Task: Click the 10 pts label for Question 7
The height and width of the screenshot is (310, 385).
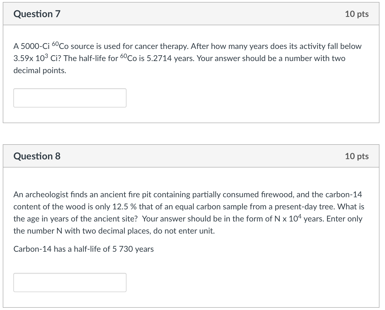Action: [x=356, y=14]
